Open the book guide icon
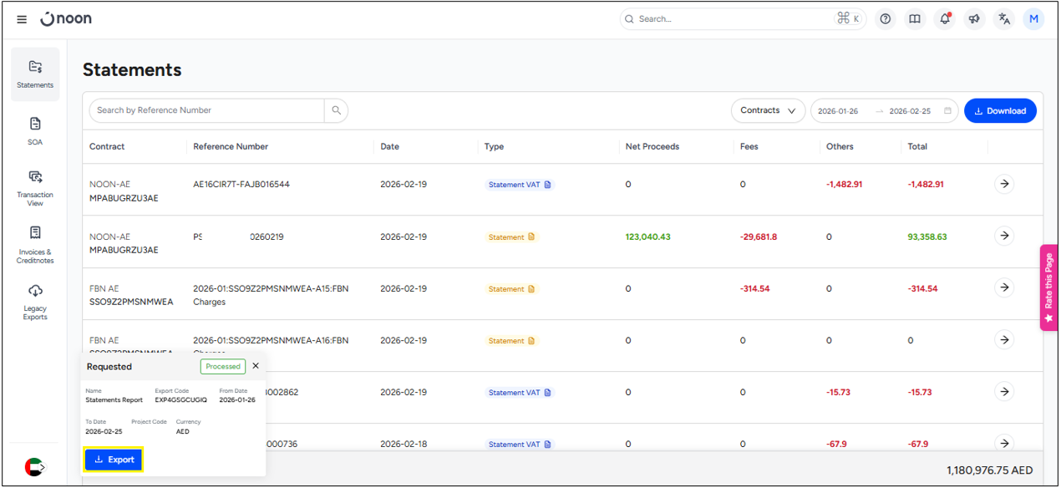 (915, 19)
